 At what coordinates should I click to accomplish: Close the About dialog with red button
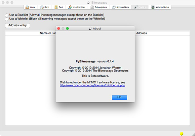point(58,28)
